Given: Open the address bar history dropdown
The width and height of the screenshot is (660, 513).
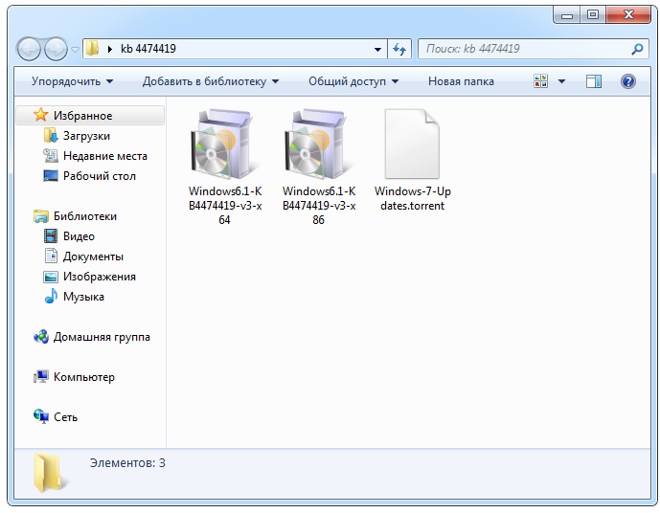Looking at the screenshot, I should 377,49.
